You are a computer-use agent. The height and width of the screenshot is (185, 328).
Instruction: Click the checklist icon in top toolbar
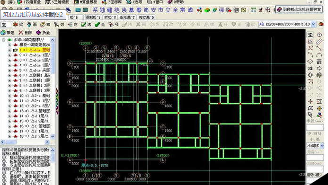tap(244, 10)
